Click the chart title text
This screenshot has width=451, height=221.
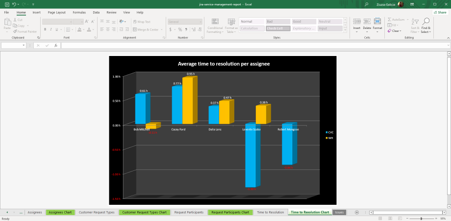(x=223, y=64)
